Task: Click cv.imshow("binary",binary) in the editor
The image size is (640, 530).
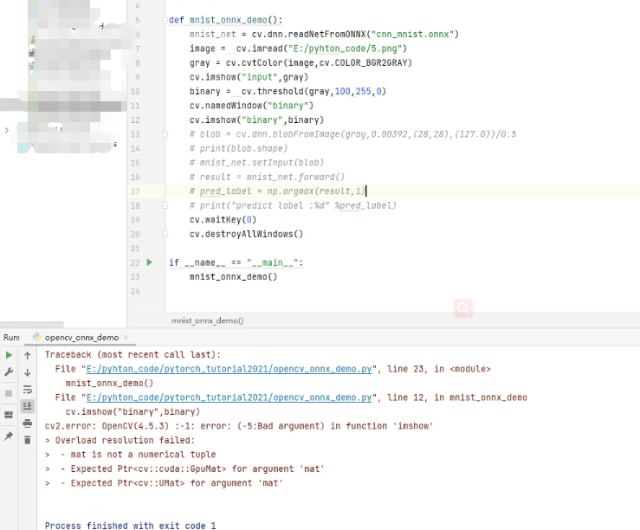Action: (256, 120)
